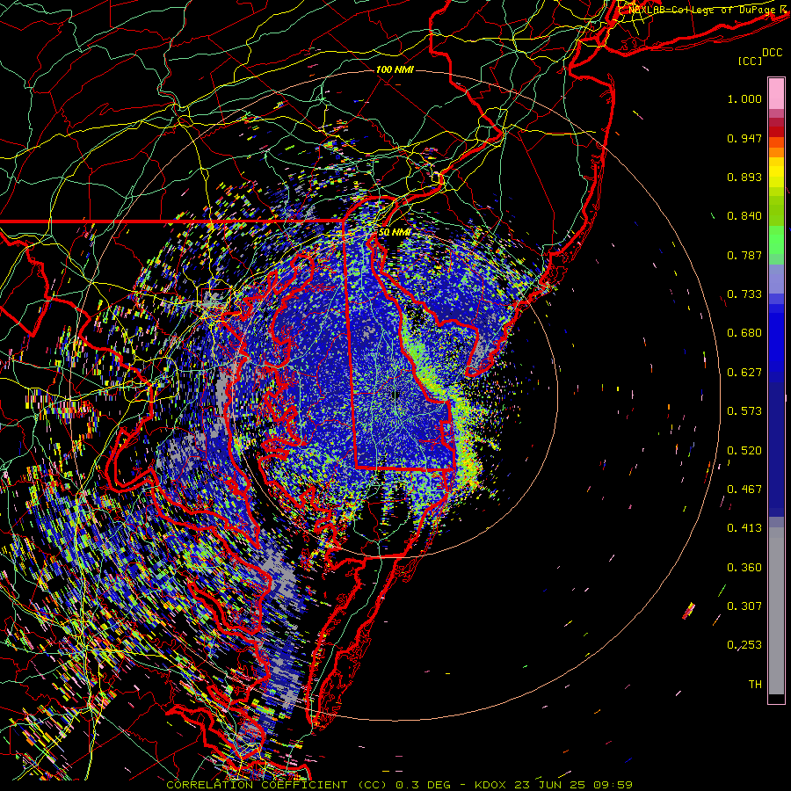Select the 0.787 legend value

tap(744, 255)
